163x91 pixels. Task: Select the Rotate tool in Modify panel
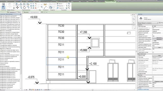click(x=24, y=8)
